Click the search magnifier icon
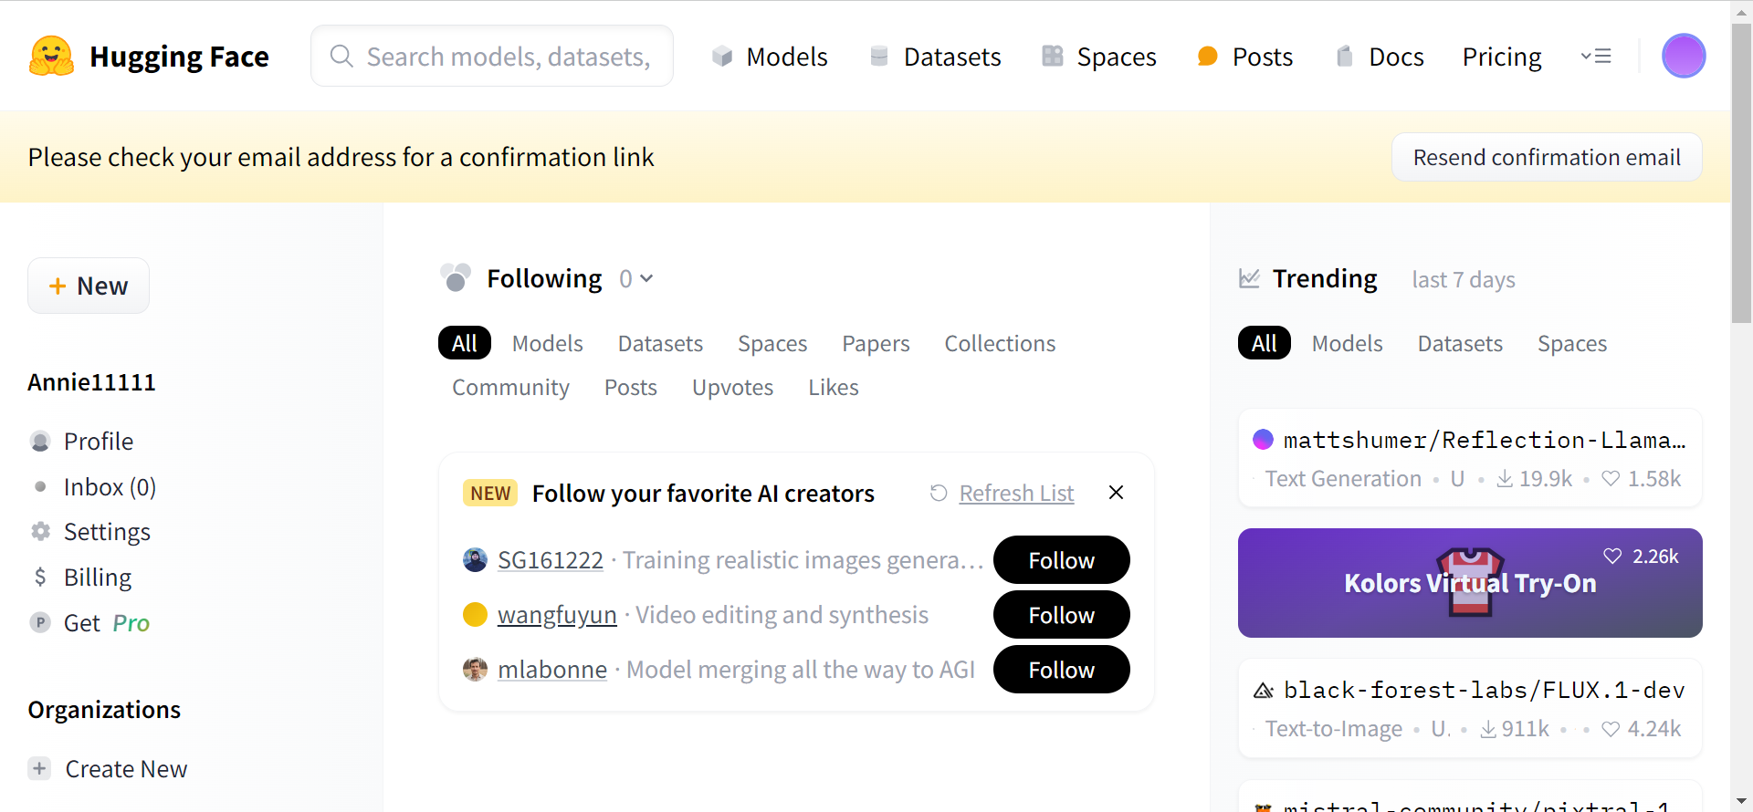 point(341,56)
